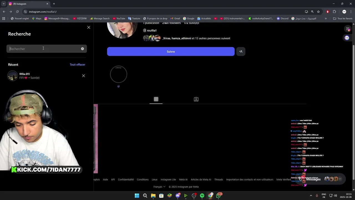Bookmark this page with star icon
355x200 pixels.
coord(318,12)
